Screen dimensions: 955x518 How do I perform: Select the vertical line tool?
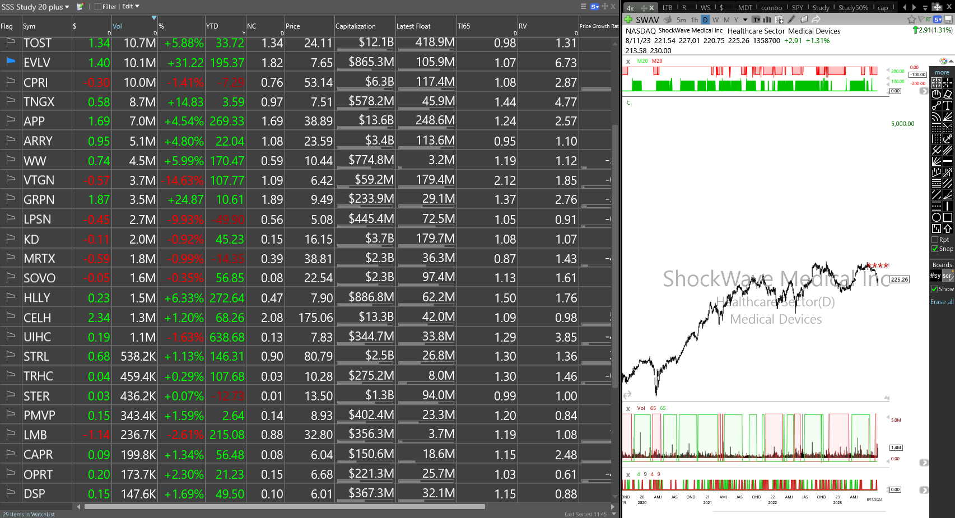[x=948, y=206]
